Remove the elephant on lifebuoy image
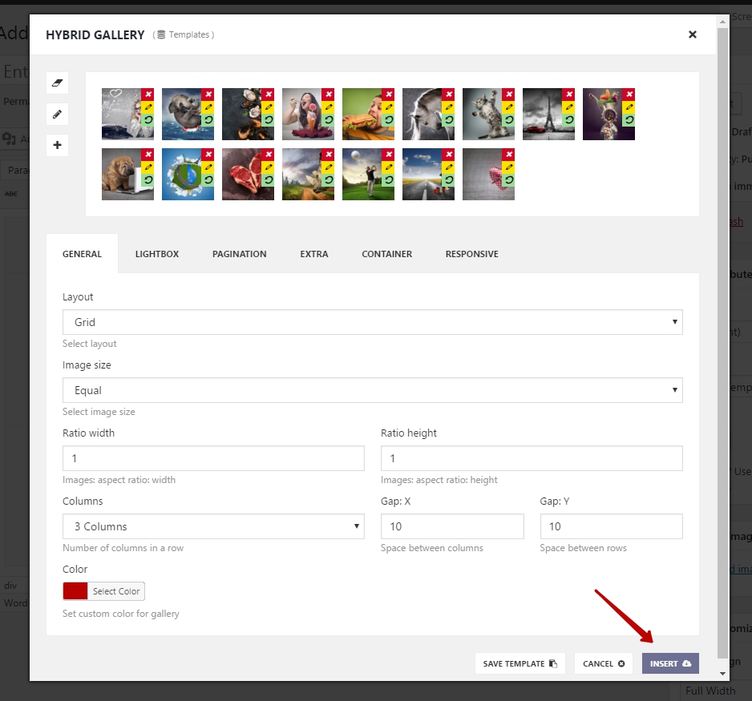The width and height of the screenshot is (752, 701). pyautogui.click(x=208, y=95)
